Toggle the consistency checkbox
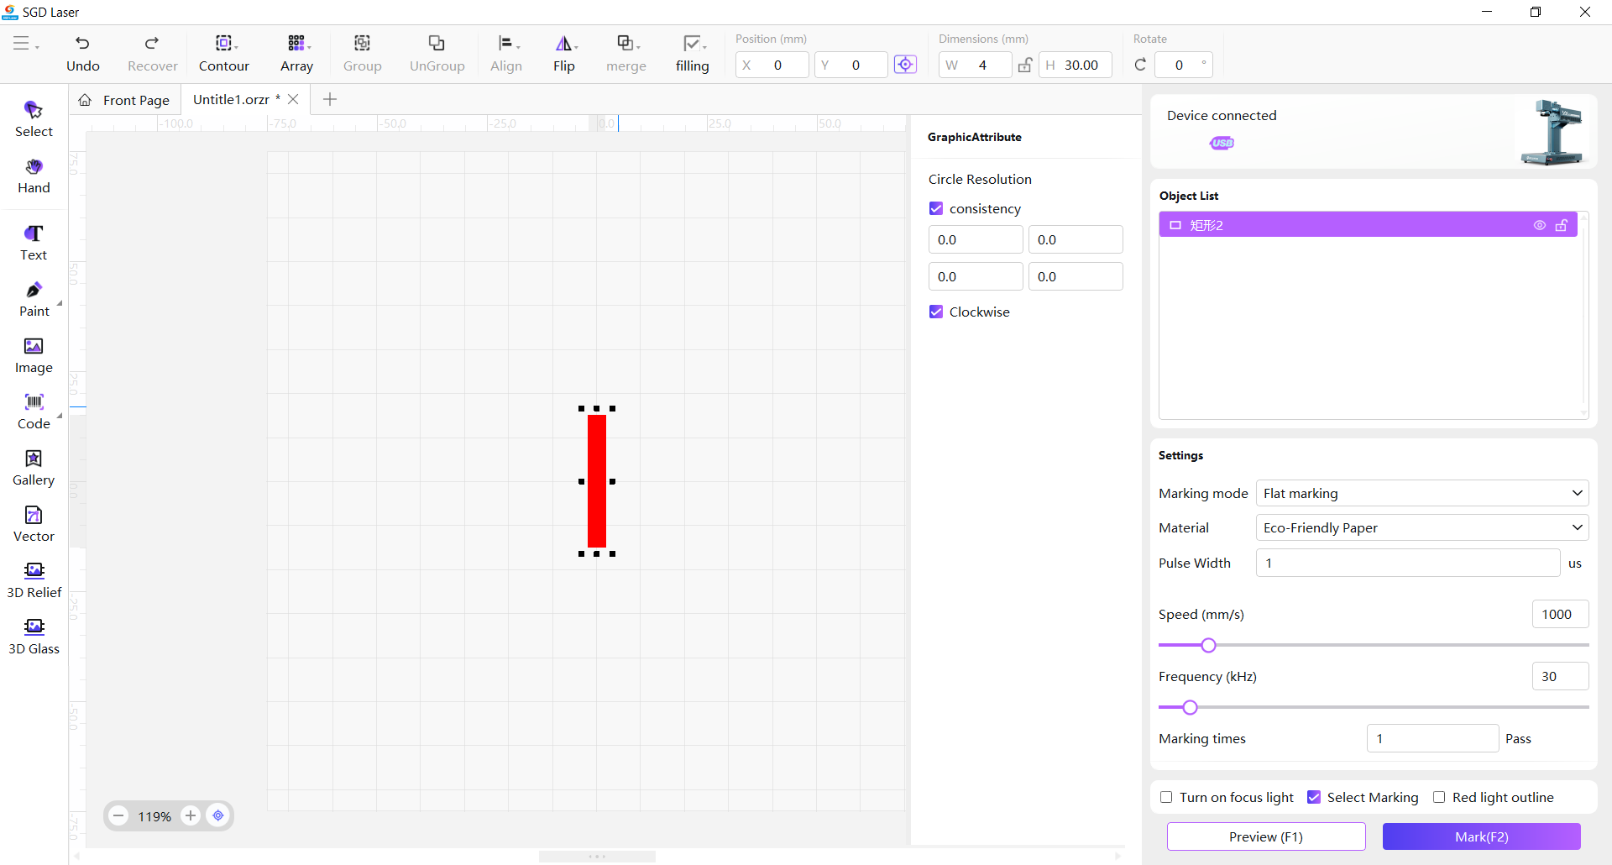Viewport: 1612px width, 865px height. (x=936, y=208)
